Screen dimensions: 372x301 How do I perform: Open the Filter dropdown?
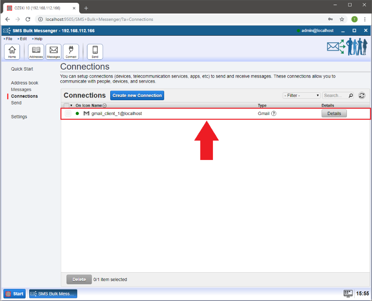point(301,96)
